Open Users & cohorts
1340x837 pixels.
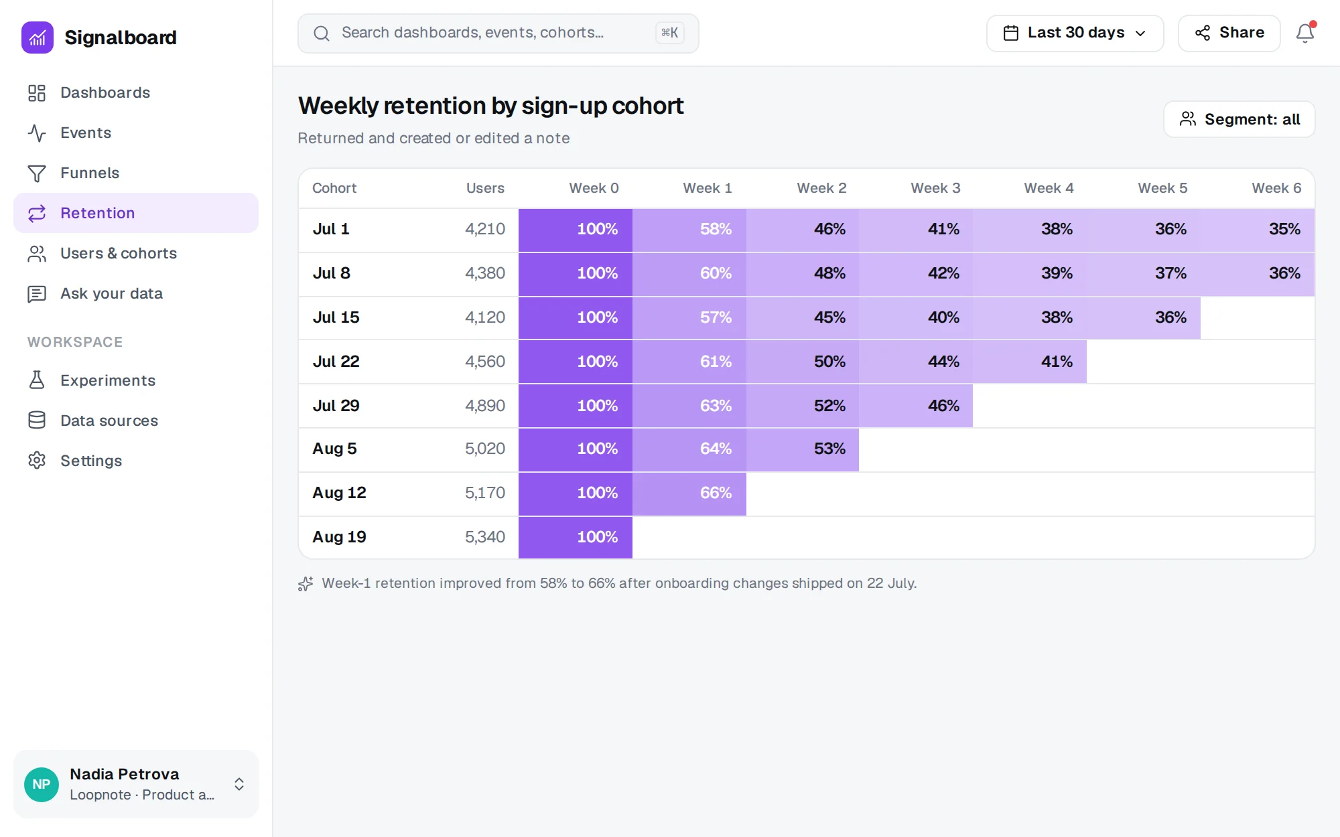pos(136,253)
